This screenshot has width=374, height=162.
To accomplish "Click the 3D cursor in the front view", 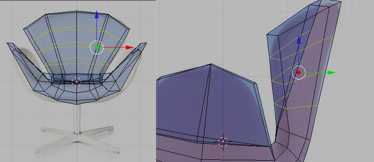I will coord(76,82).
